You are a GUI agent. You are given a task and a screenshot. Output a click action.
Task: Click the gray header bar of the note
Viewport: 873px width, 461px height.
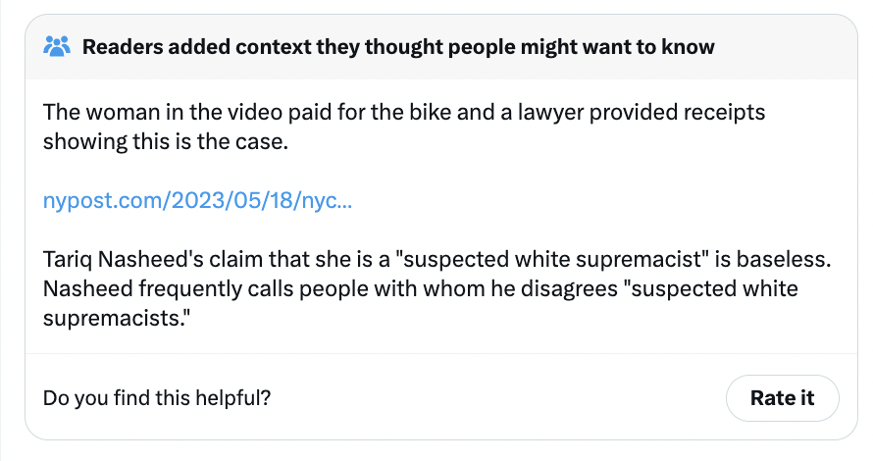point(441,47)
